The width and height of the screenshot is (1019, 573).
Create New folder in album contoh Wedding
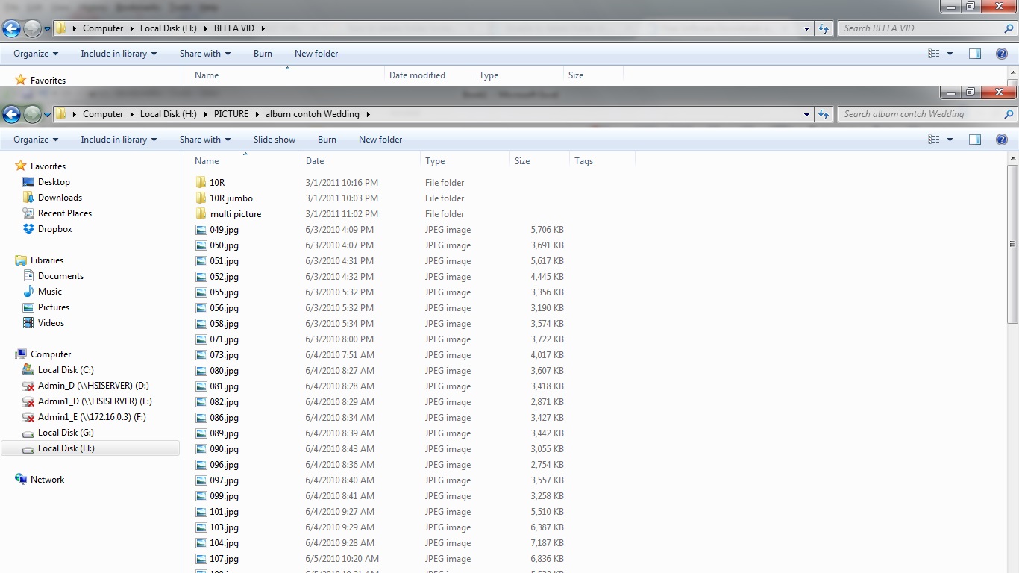[x=380, y=140]
